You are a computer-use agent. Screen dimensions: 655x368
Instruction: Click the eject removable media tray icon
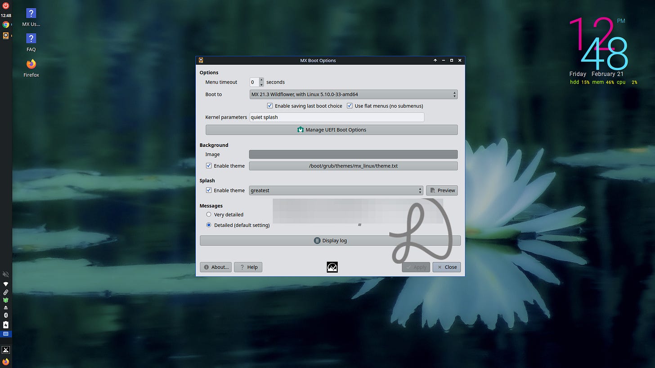click(x=6, y=307)
